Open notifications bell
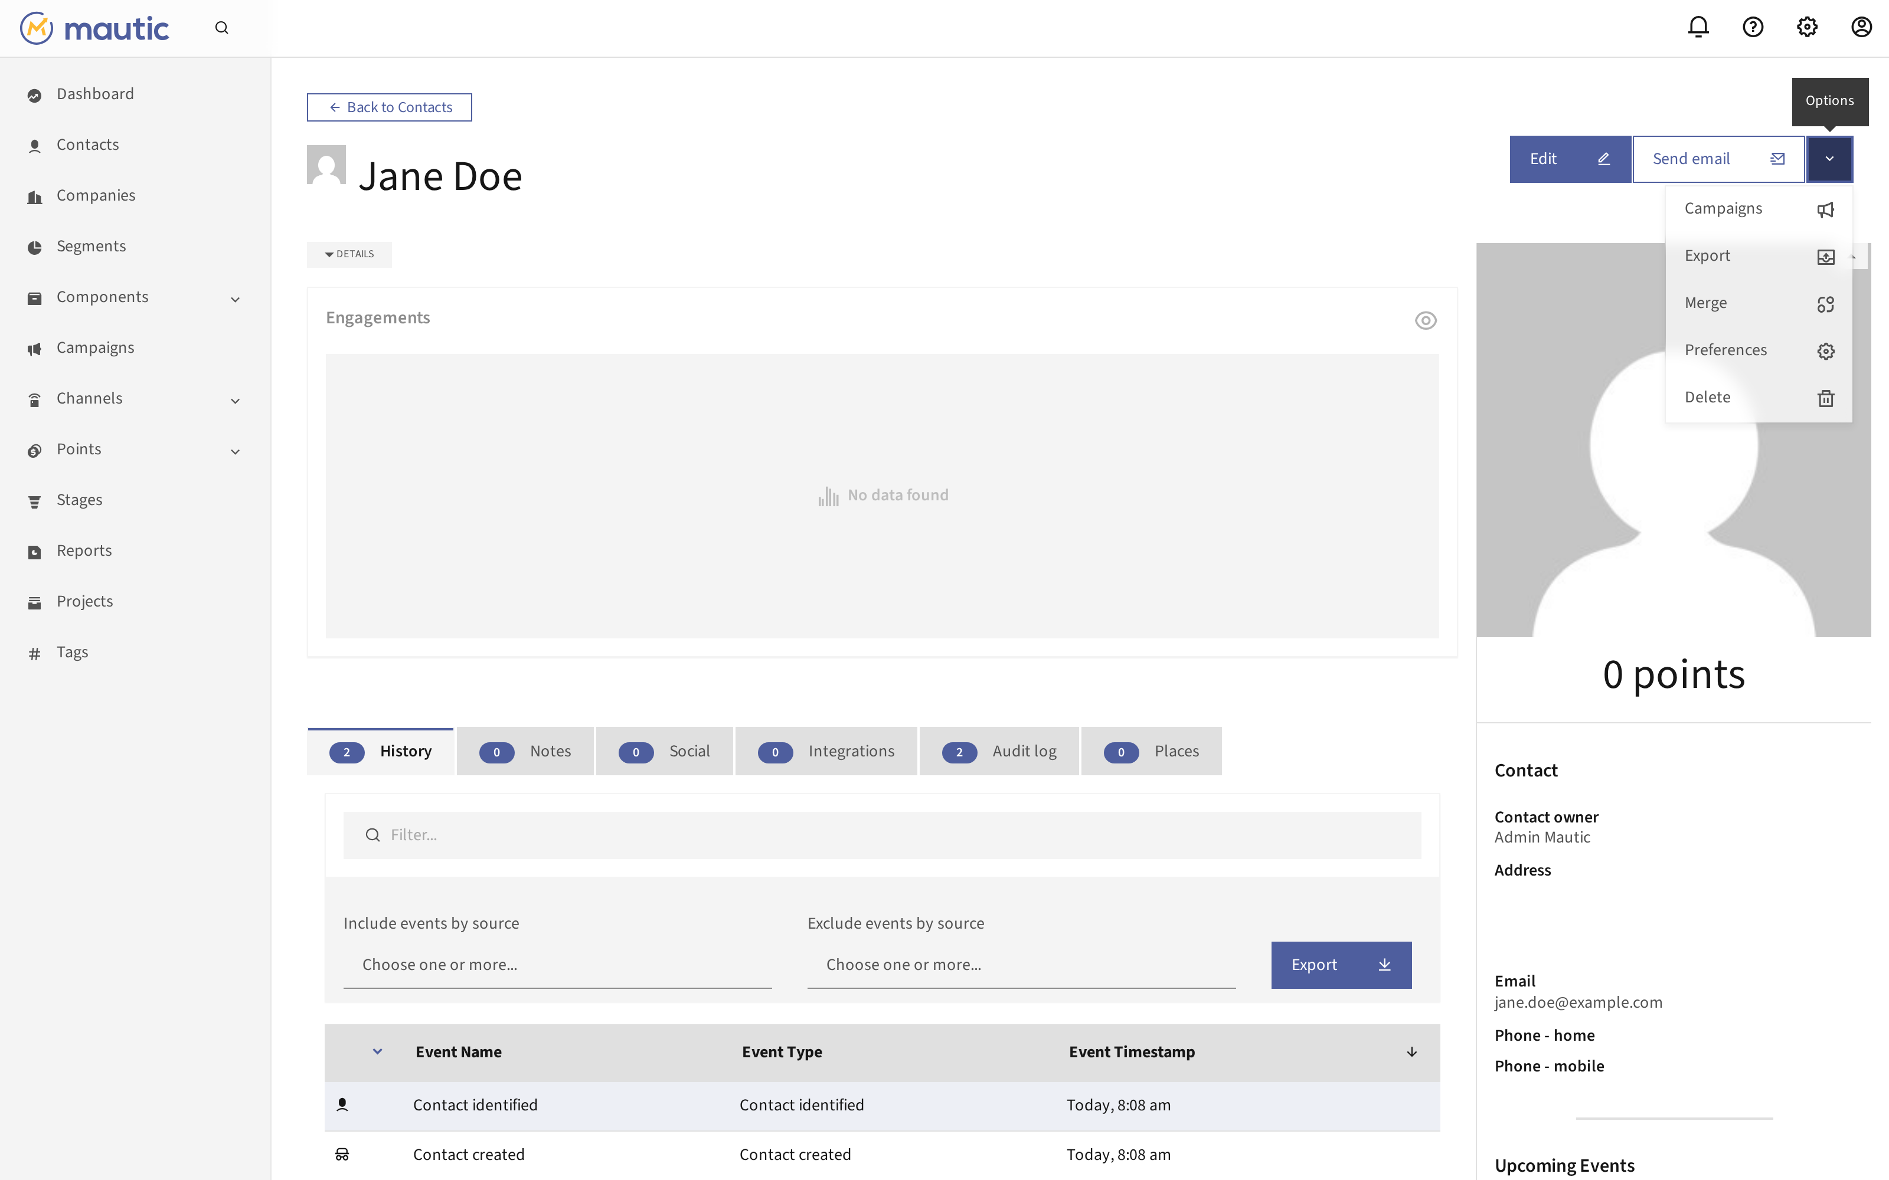1889x1180 pixels. [x=1698, y=27]
